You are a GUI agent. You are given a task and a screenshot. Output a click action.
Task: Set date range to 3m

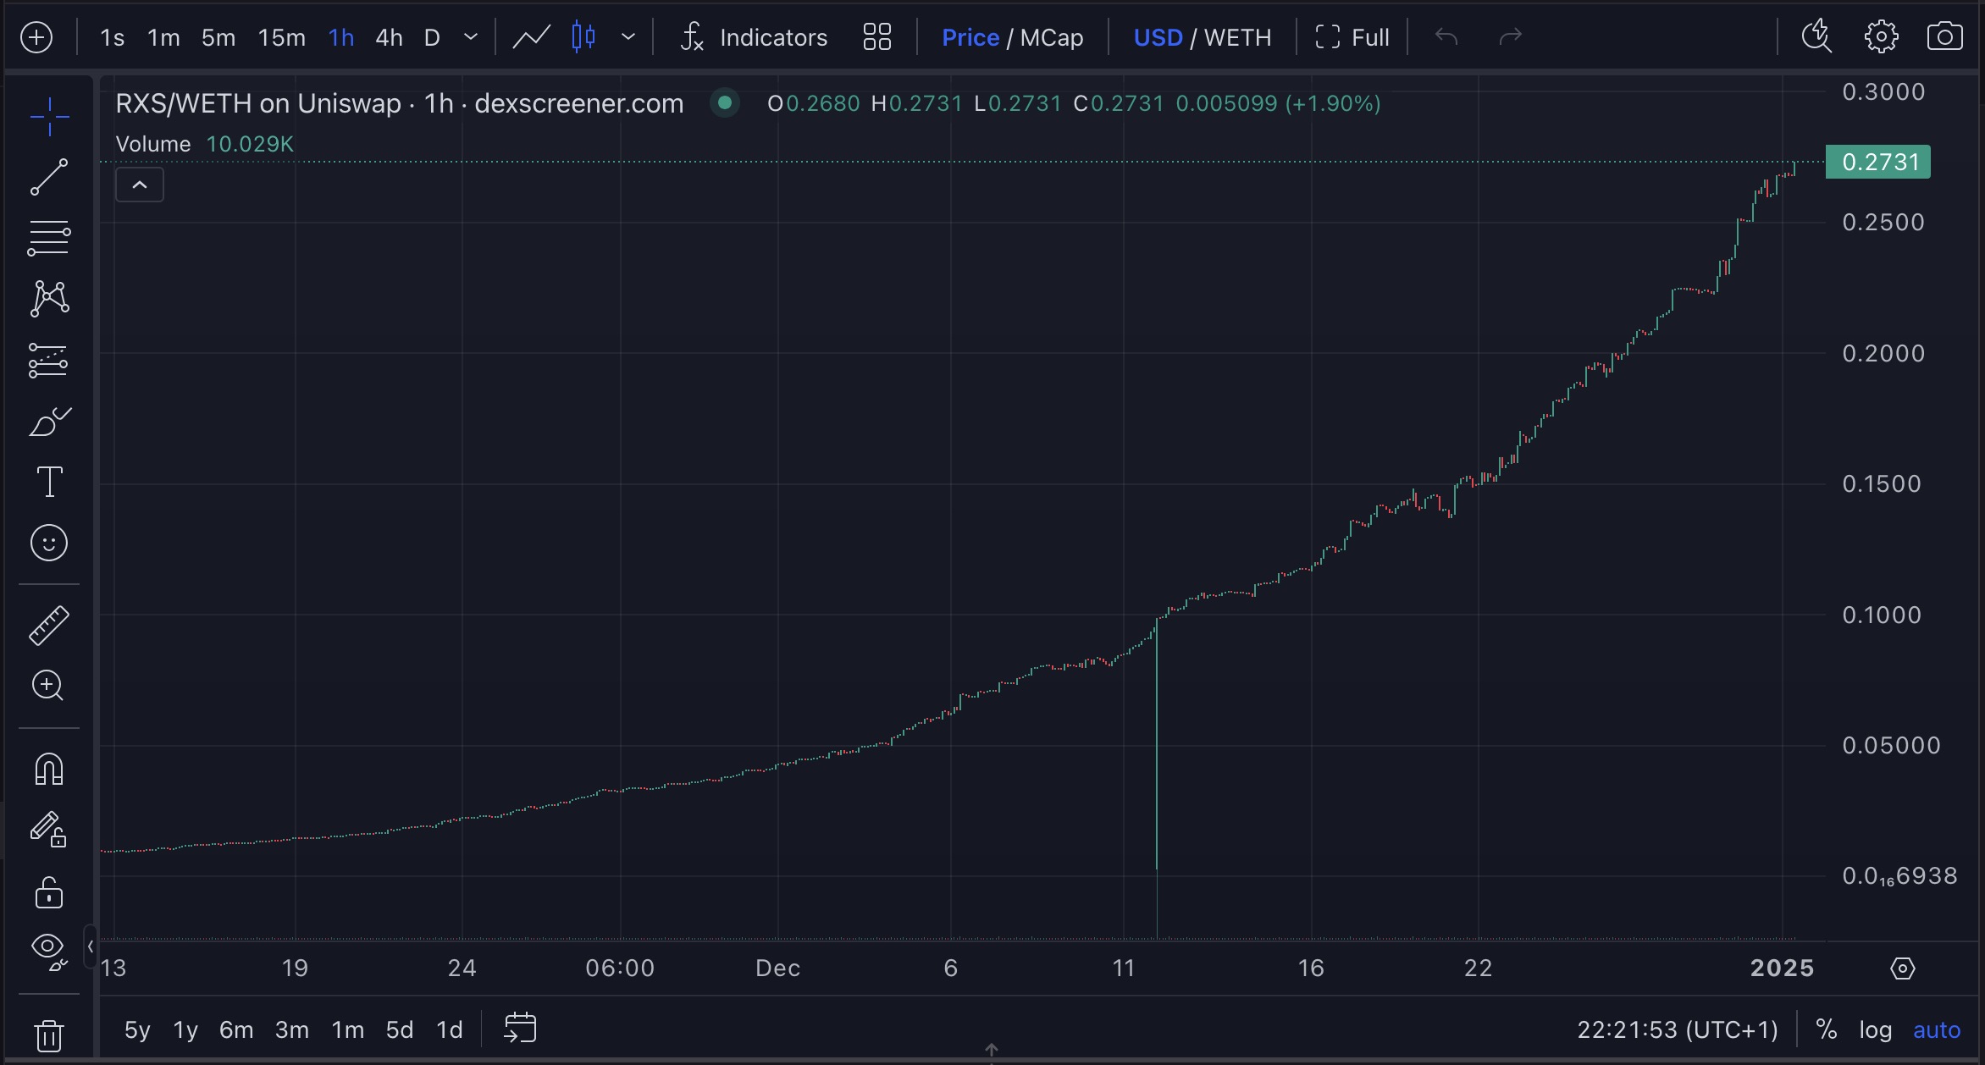(292, 1029)
